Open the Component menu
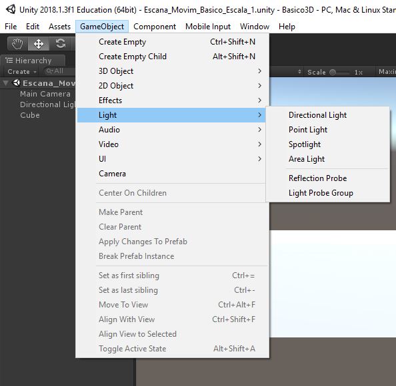This screenshot has width=396, height=386. [155, 27]
